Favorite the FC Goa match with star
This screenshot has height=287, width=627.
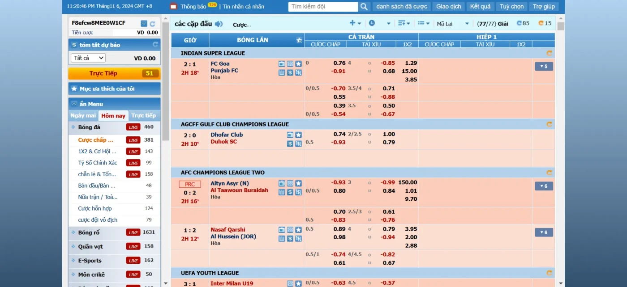tap(298, 64)
